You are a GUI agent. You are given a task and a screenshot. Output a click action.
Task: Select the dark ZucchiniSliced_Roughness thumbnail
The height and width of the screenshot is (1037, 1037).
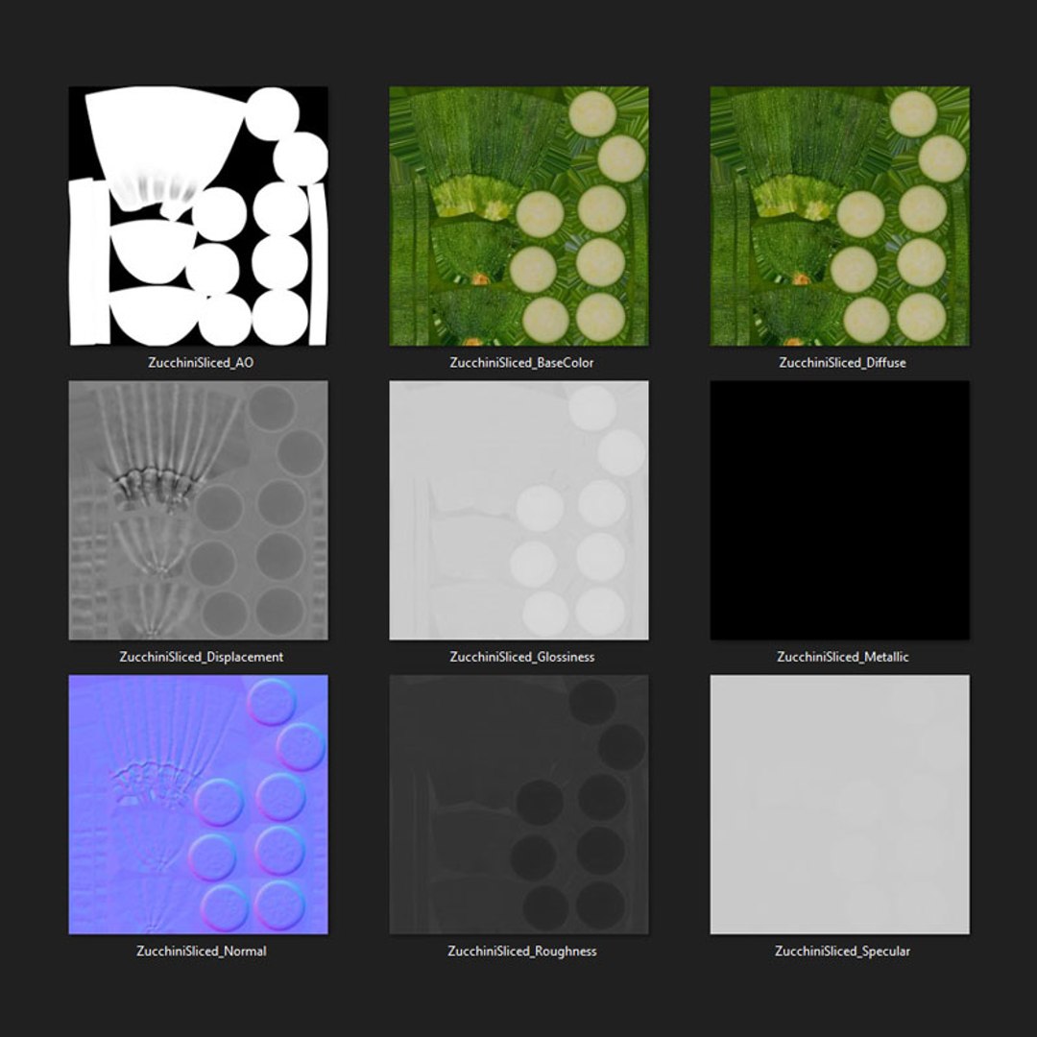tap(519, 805)
